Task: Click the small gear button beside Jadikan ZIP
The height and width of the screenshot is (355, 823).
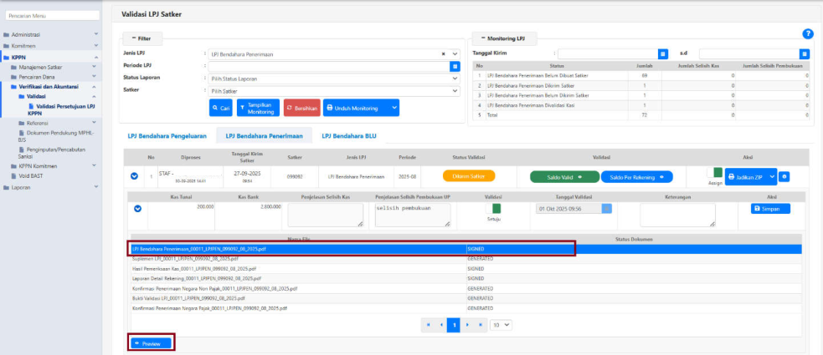Action: [784, 177]
